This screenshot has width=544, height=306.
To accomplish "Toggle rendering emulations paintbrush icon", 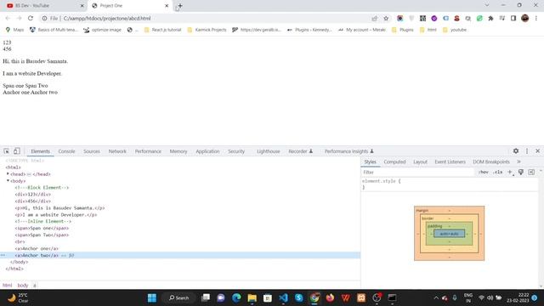I will (521, 172).
